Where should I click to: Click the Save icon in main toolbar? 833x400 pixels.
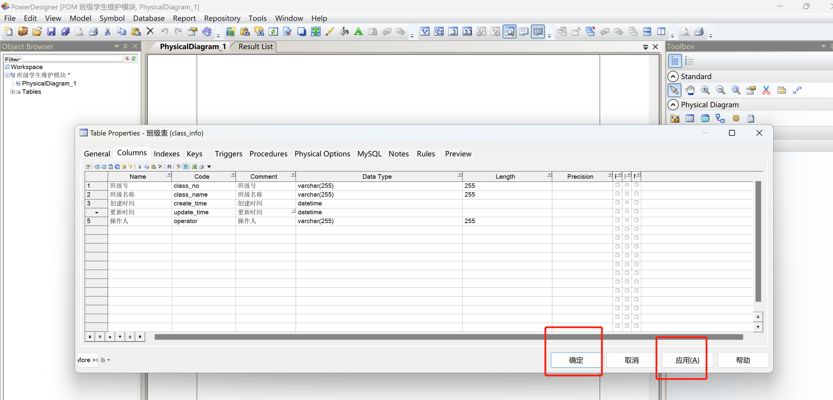click(x=51, y=32)
